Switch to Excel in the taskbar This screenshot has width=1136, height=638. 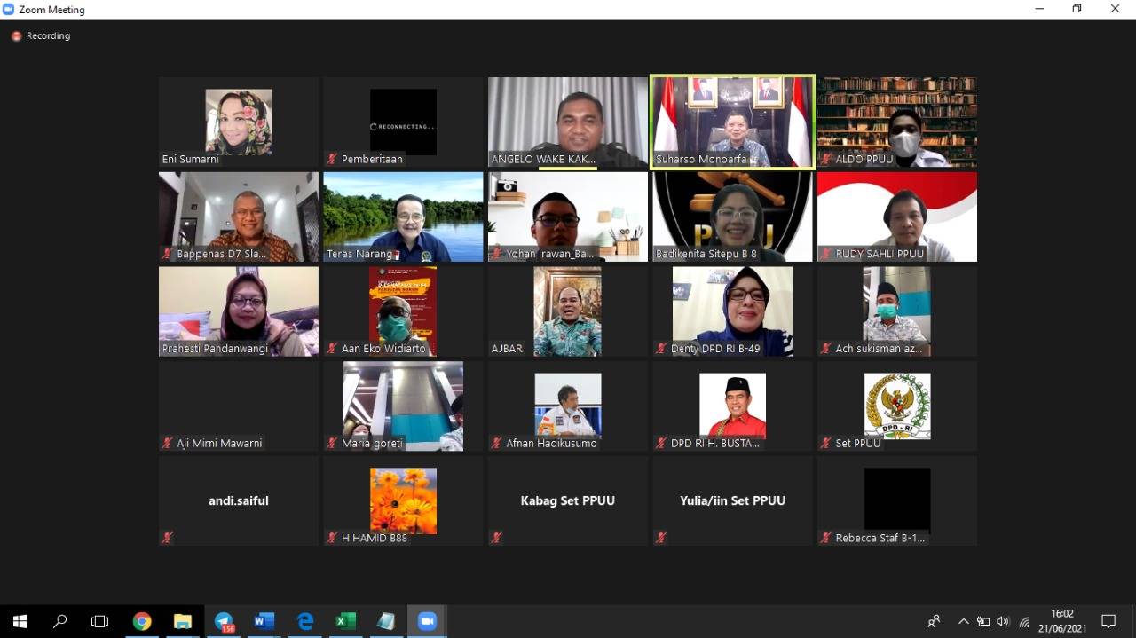click(x=345, y=621)
